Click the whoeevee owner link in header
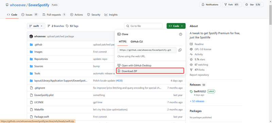 (18, 5)
